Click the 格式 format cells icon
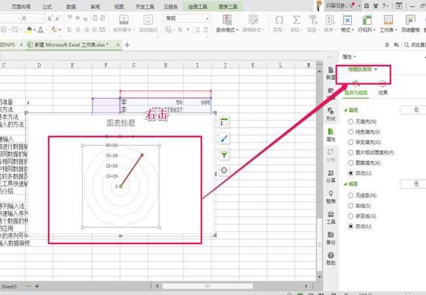 [347, 20]
